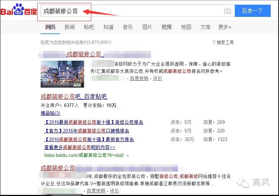Screen dimensions: 279x196
Task: Expand the 更多» menu
Action: coord(225,27)
